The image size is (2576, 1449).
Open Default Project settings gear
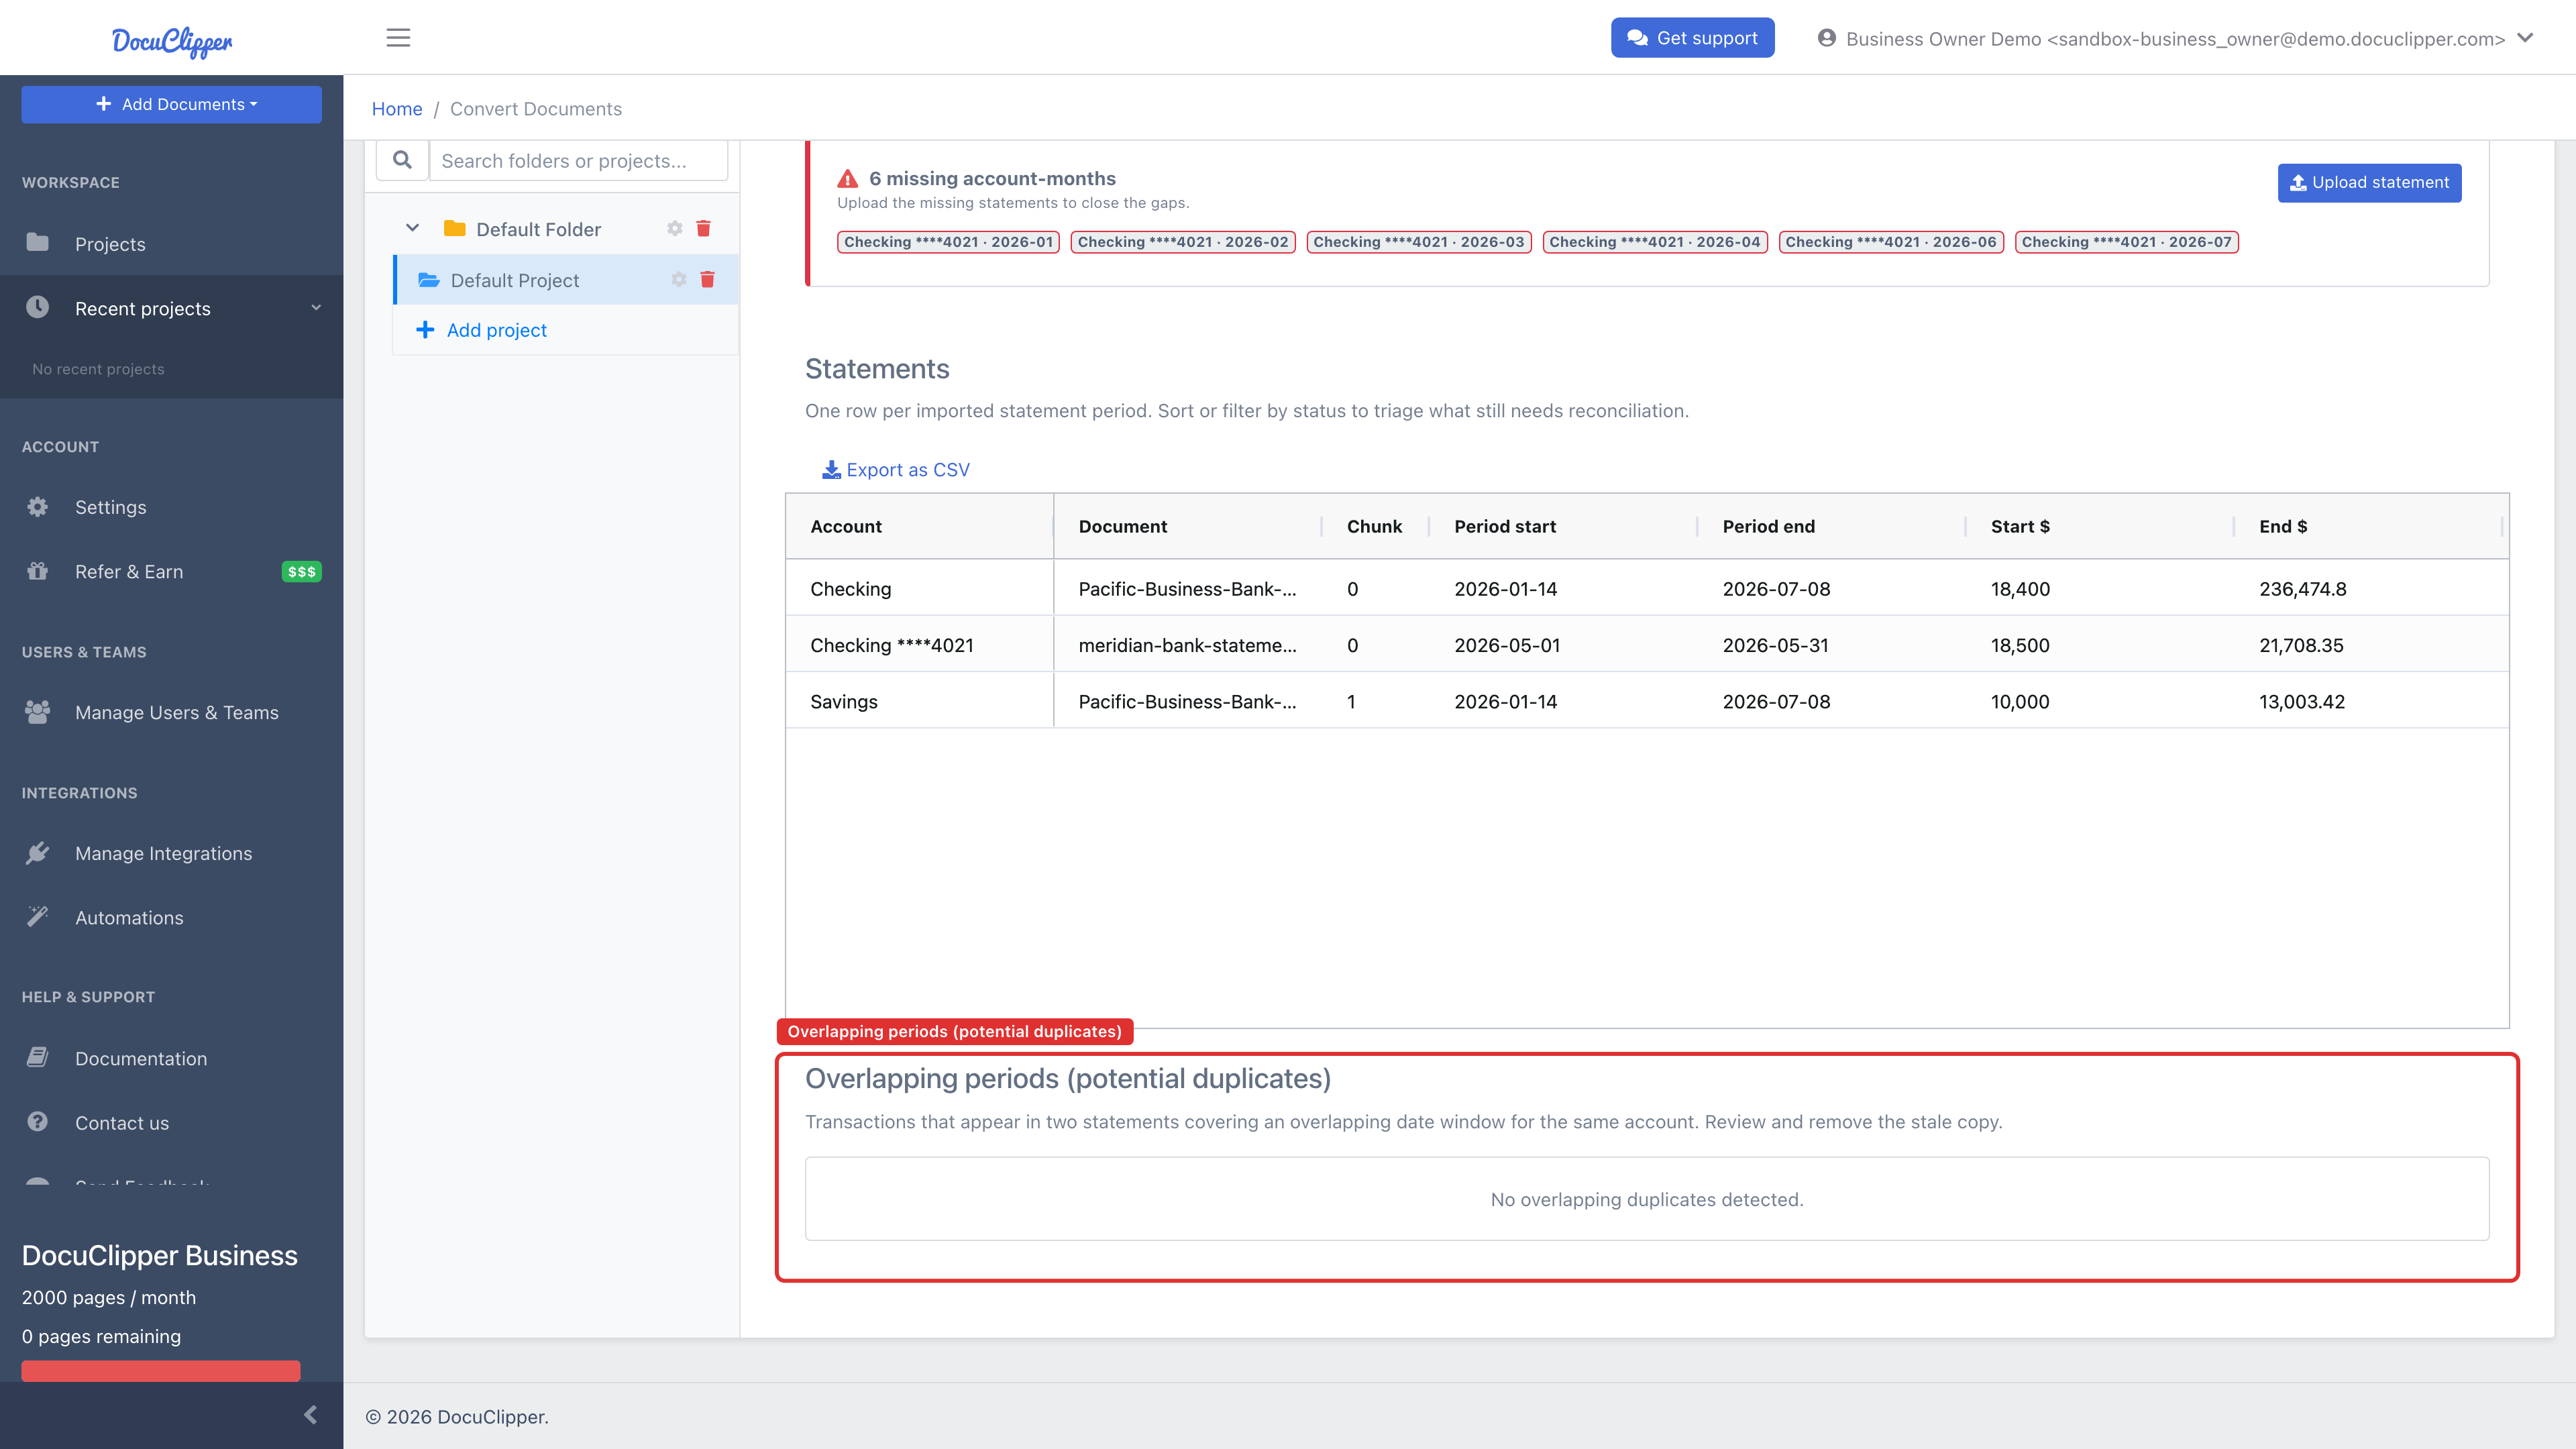pyautogui.click(x=679, y=280)
